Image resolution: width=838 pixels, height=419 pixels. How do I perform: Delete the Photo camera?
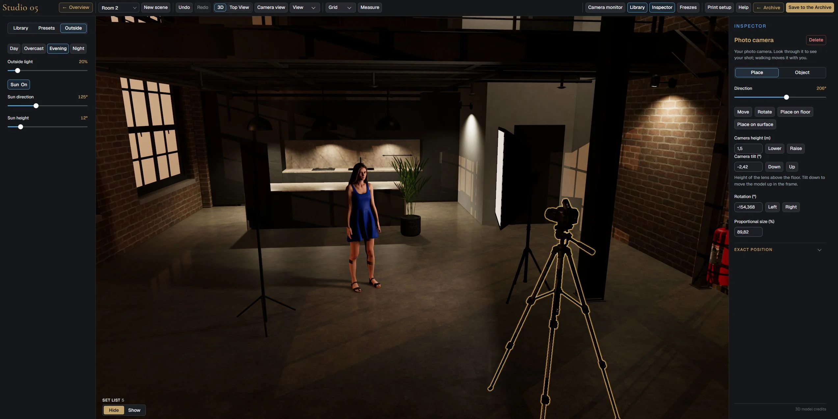coord(816,40)
